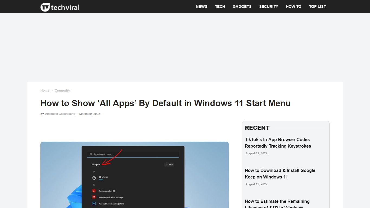This screenshot has height=208, width=370.
Task: Click the March 20, 2022 publish date
Action: [x=90, y=114]
